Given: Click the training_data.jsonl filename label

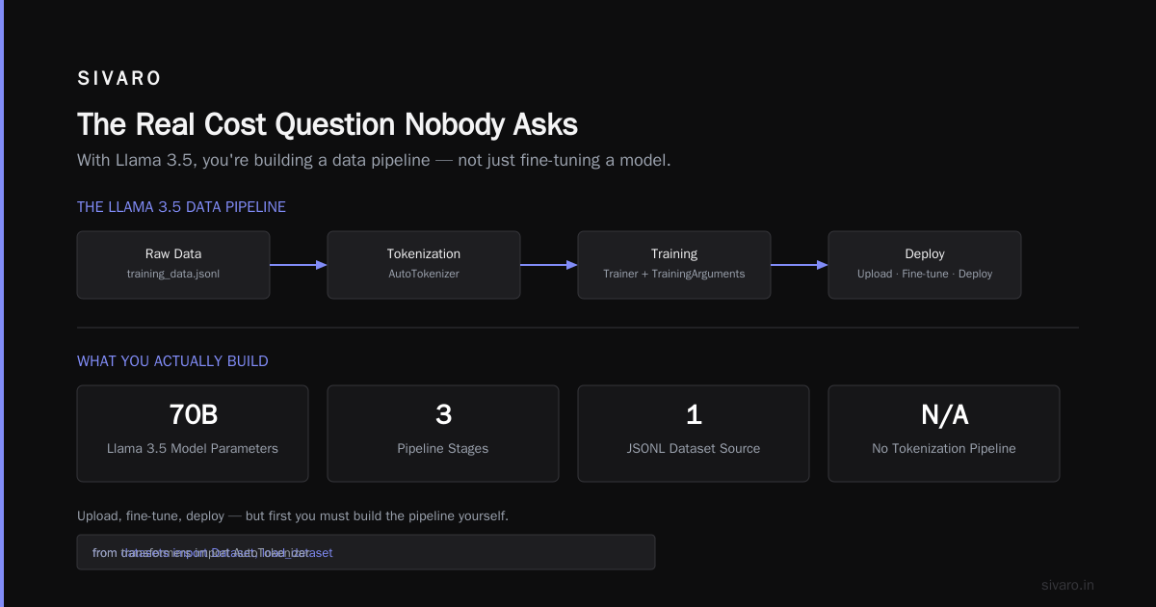Looking at the screenshot, I should coord(173,274).
